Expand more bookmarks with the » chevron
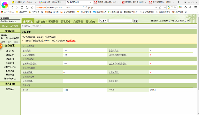 point(197,12)
